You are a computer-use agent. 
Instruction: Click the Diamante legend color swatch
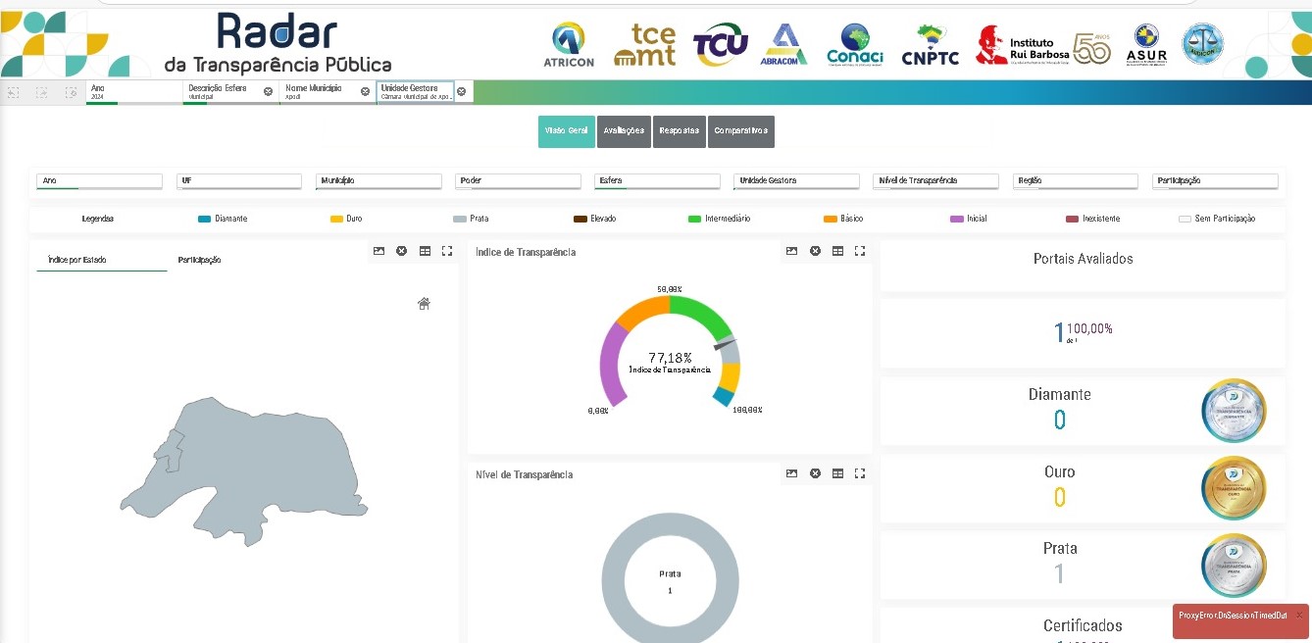204,219
